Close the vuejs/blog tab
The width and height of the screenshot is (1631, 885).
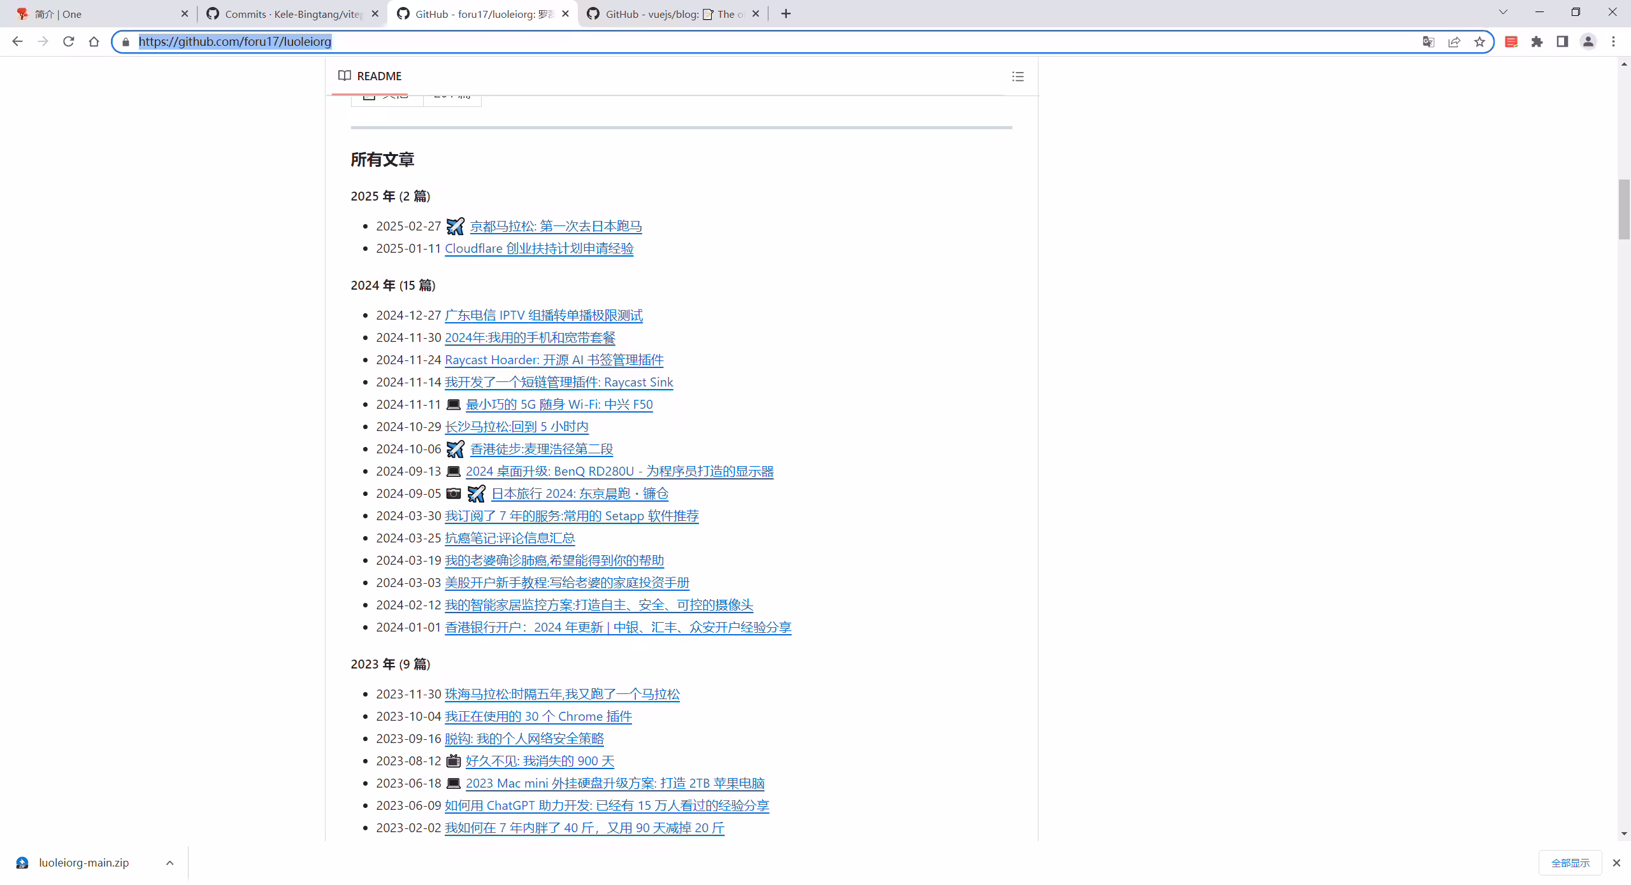coord(756,14)
